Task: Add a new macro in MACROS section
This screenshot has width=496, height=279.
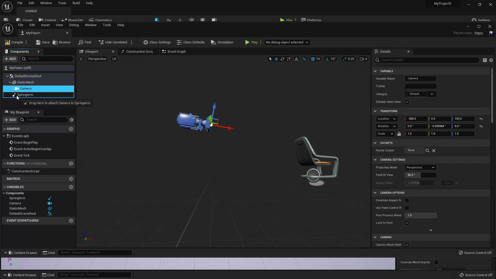Action: point(71,179)
